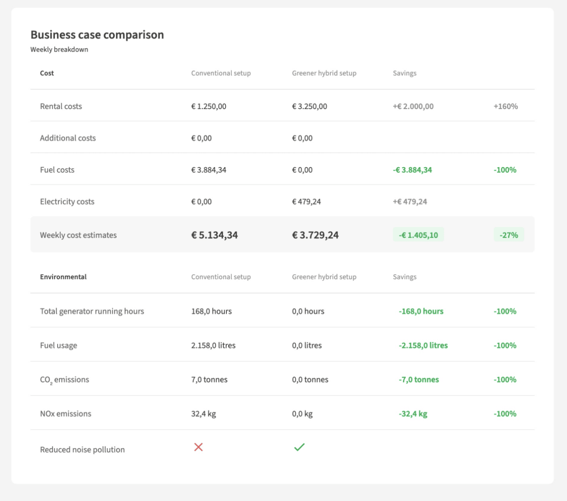Click the +160% rental costs percentage

click(x=506, y=106)
